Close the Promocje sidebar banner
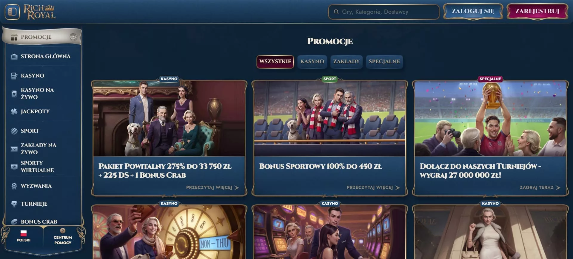Screen dimensions: 573x259 (x=73, y=37)
